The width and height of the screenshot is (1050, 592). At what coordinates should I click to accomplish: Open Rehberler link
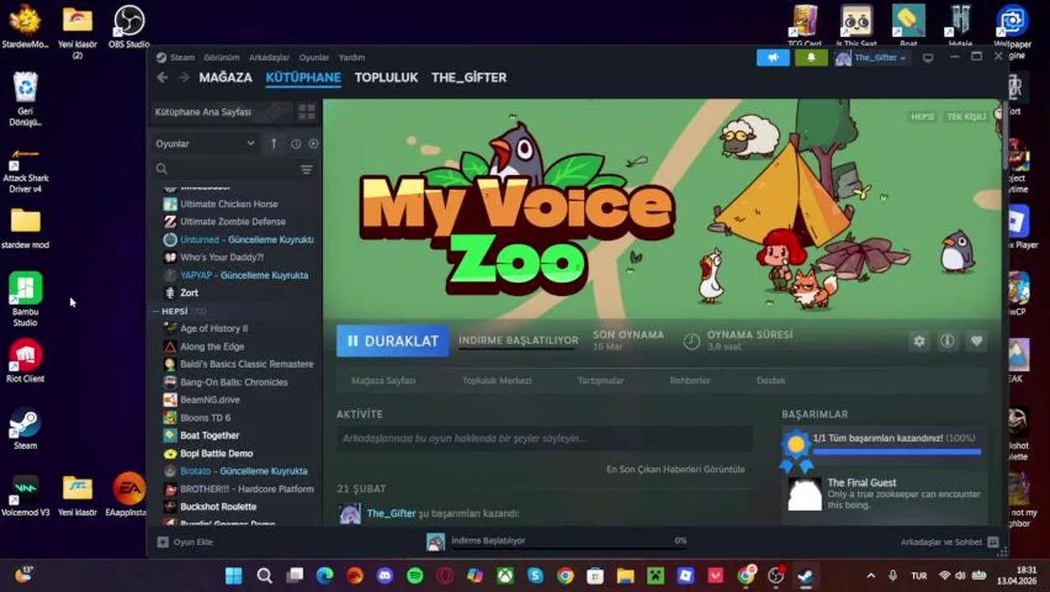[689, 381]
